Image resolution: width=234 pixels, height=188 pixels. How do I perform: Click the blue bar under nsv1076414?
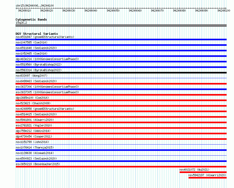pyautogui.click(x=121, y=150)
